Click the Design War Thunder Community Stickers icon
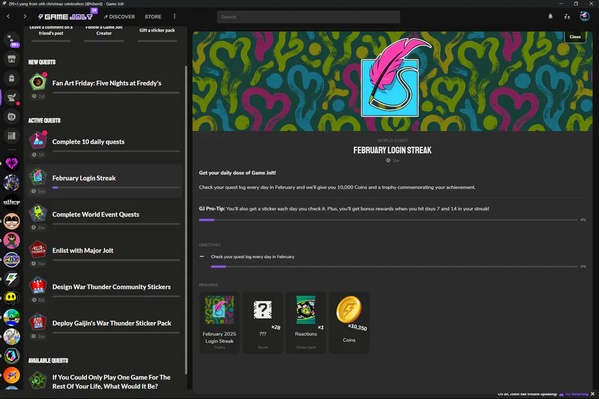The image size is (599, 399). pyautogui.click(x=38, y=285)
